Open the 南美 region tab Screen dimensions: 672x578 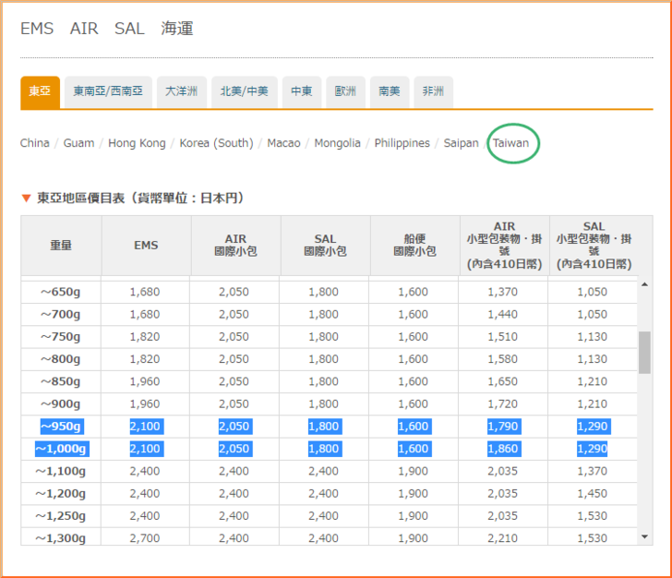coord(390,91)
